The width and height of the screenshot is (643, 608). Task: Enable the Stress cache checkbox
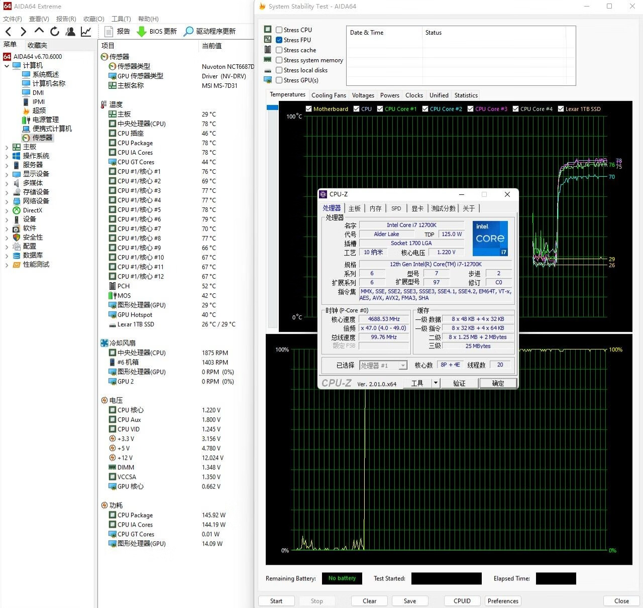pos(279,50)
